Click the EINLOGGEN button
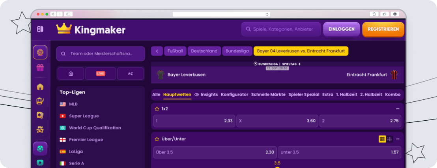 tap(342, 29)
